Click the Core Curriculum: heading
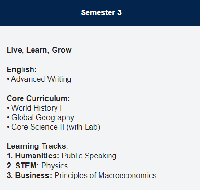 [x=38, y=98]
